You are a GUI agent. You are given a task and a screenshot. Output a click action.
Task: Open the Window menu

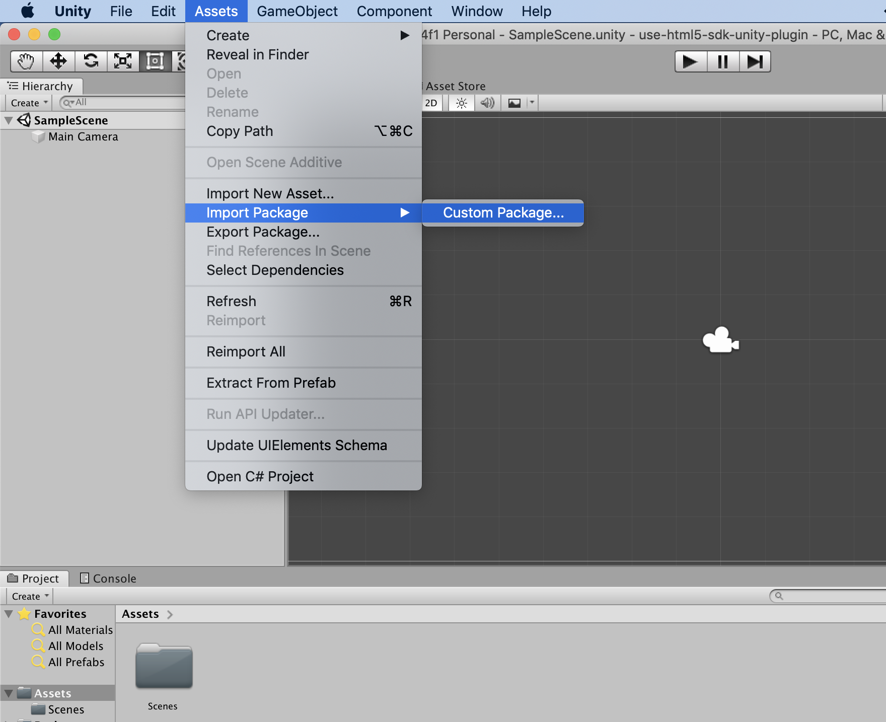click(x=477, y=11)
